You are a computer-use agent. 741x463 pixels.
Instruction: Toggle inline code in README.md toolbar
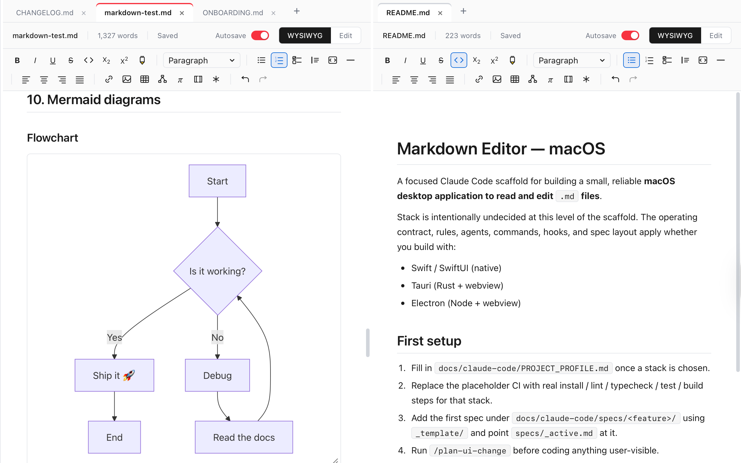pos(459,60)
